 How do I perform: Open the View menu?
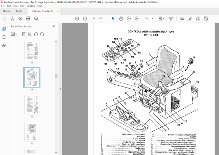pos(15,6)
